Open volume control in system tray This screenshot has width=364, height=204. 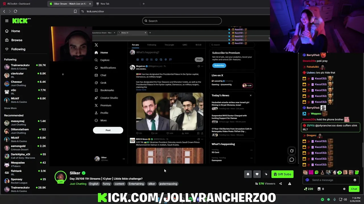(x=345, y=199)
